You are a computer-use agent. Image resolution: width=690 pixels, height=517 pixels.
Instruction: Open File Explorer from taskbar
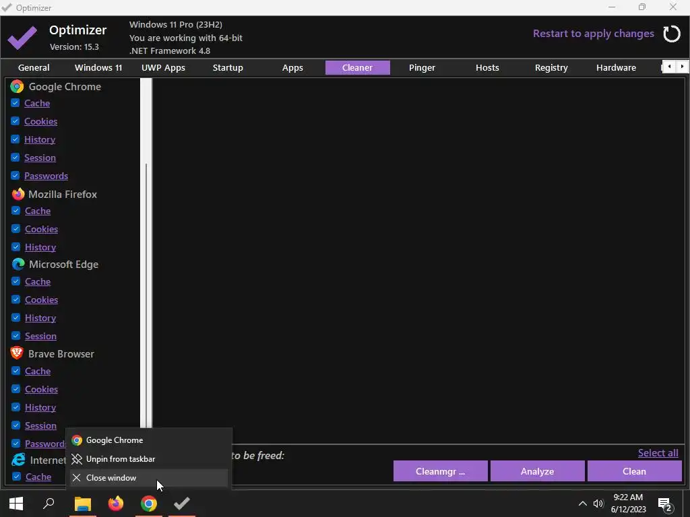coord(82,504)
